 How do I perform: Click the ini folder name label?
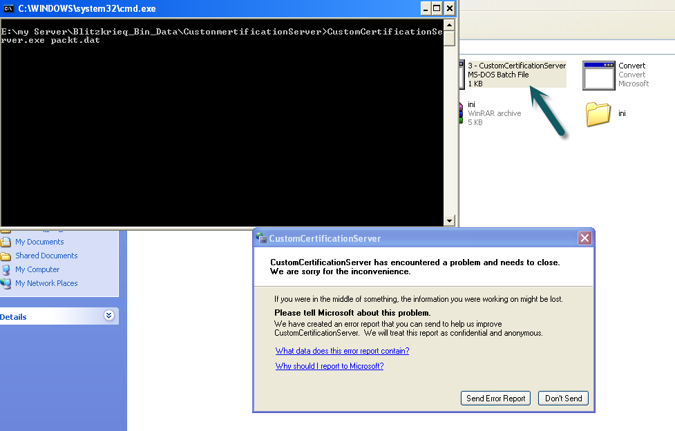point(622,114)
